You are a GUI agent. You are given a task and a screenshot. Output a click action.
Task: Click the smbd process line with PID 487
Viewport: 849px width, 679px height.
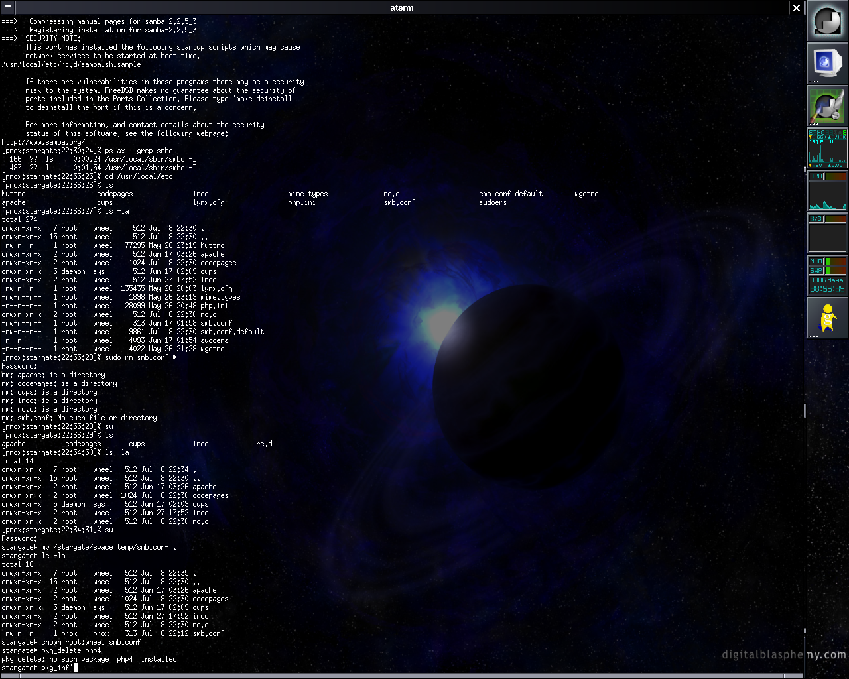(99, 168)
